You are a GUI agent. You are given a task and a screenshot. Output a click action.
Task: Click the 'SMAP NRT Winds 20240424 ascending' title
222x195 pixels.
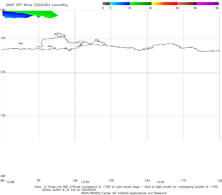[37, 5]
